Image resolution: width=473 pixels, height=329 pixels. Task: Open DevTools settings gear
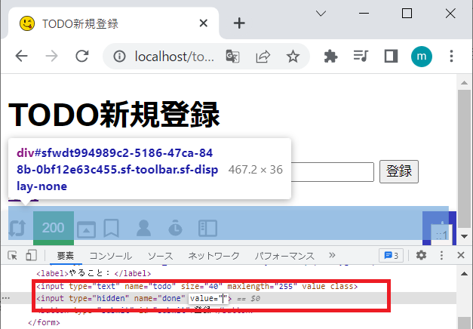pos(421,255)
